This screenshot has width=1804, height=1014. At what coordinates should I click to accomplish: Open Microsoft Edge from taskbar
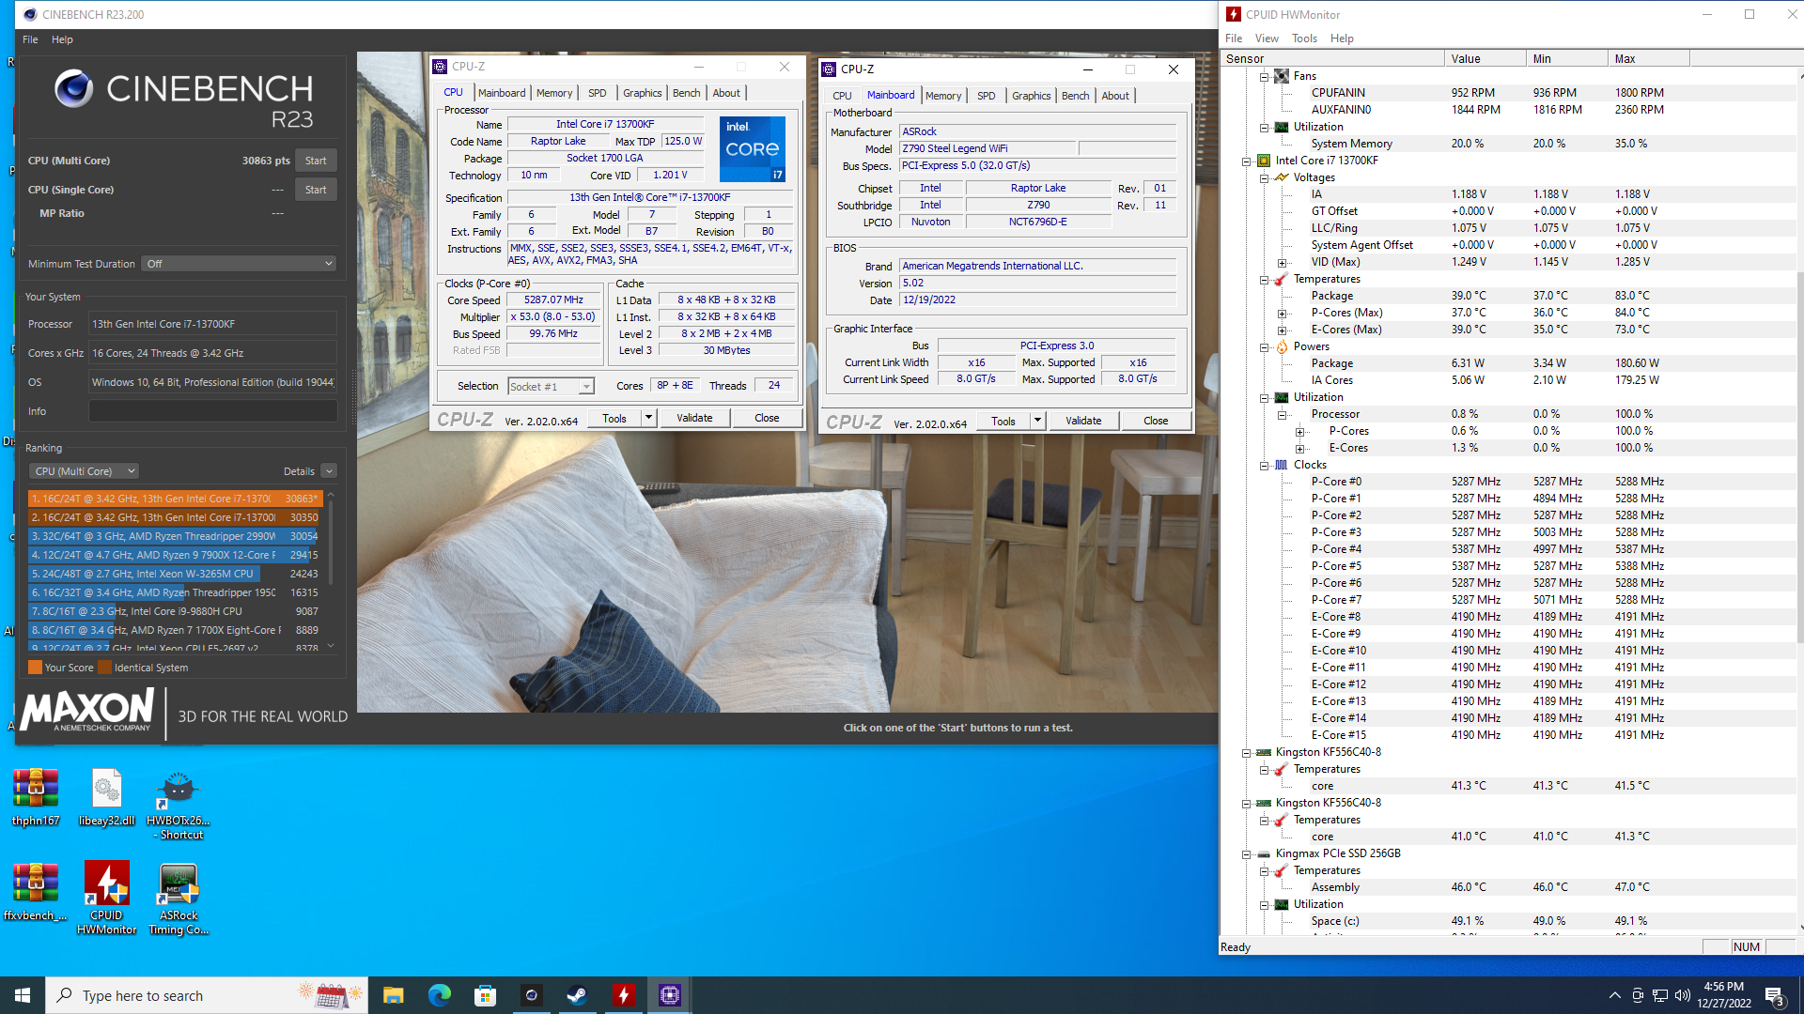tap(439, 995)
